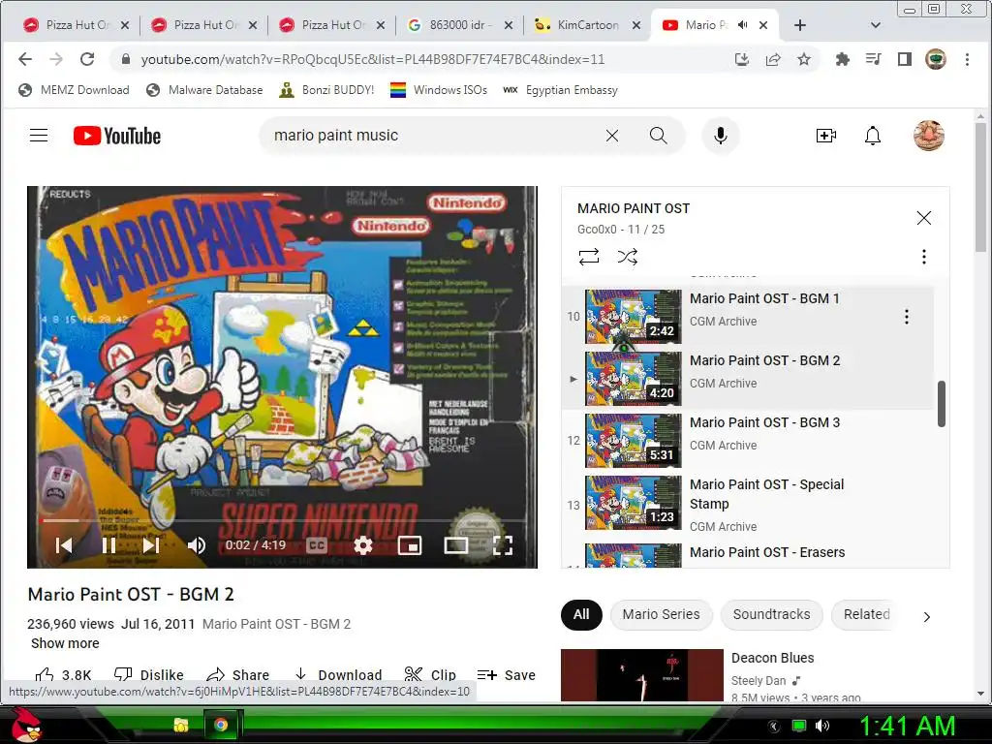Share this page from the address bar
Viewport: 992px width, 744px height.
point(772,59)
